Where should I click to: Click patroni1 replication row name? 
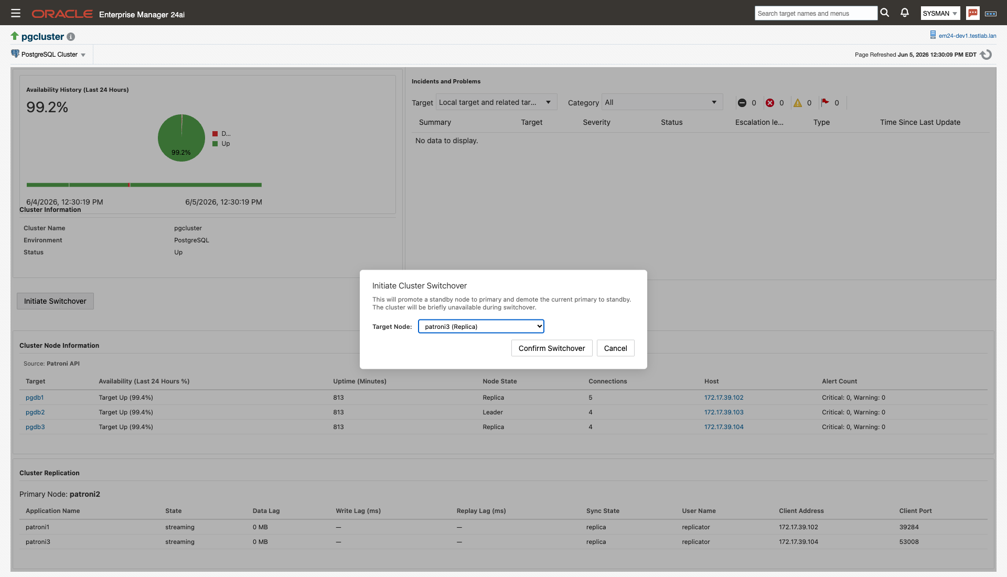point(37,527)
